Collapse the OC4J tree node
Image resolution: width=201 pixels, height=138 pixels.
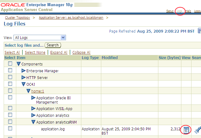[23, 84]
